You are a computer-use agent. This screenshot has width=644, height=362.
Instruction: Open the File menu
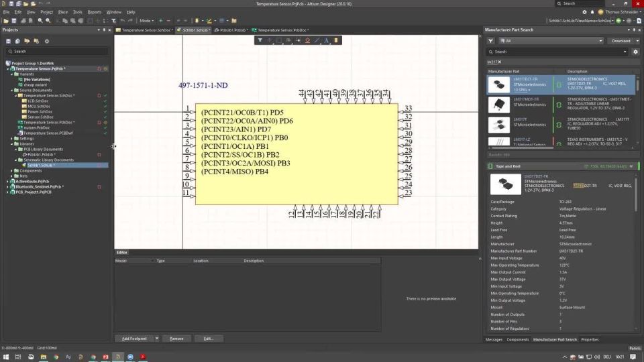[6, 12]
